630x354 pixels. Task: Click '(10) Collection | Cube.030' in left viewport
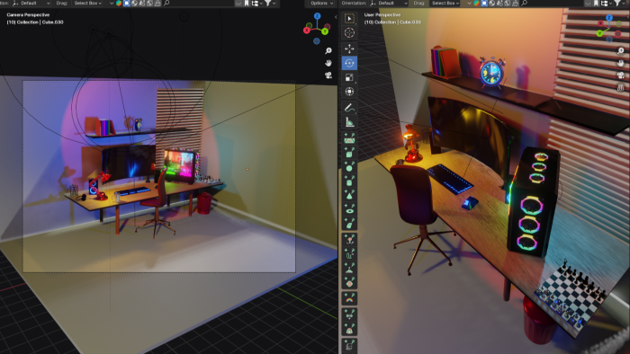(x=35, y=22)
